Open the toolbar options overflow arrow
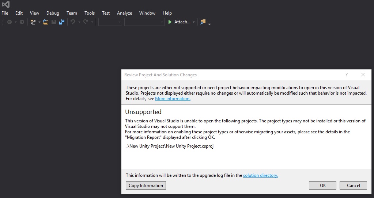The width and height of the screenshot is (374, 198). point(209,24)
